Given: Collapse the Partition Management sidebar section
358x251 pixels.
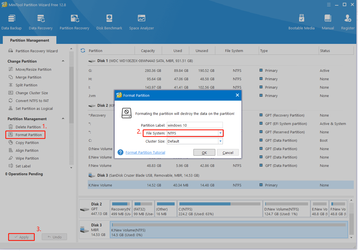Looking at the screenshot, I should [x=63, y=119].
